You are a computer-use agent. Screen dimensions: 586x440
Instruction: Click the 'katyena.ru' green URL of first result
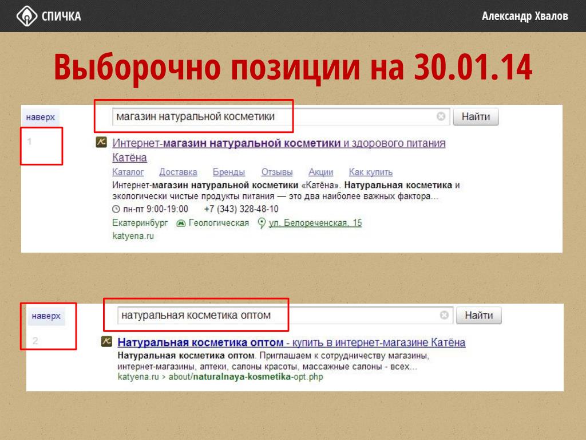point(133,236)
